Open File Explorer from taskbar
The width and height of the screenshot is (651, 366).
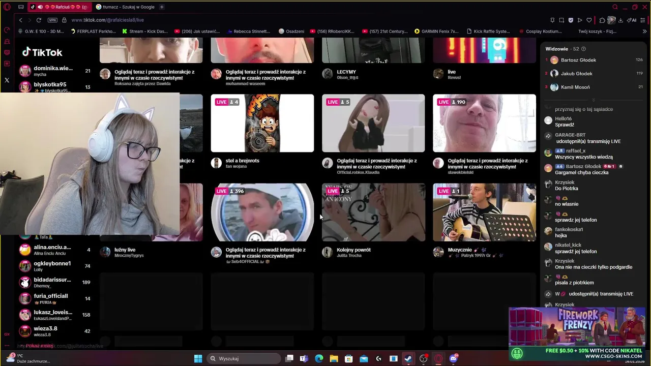[334, 358]
